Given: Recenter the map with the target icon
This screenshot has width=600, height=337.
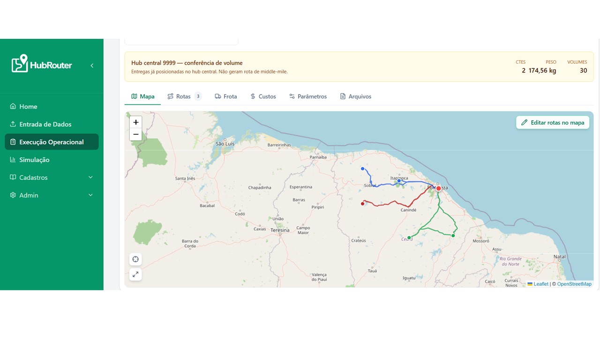Looking at the screenshot, I should 135,259.
